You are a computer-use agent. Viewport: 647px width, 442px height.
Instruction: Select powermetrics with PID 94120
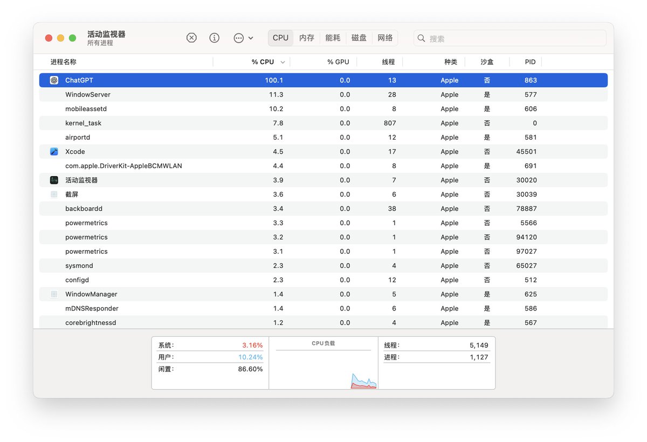(323, 237)
